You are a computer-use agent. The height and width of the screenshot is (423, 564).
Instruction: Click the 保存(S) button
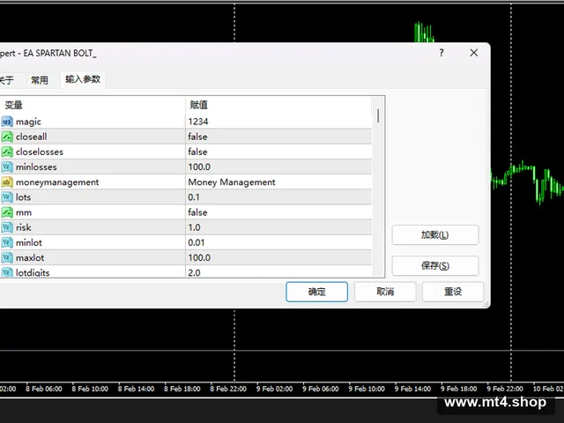[x=434, y=266]
